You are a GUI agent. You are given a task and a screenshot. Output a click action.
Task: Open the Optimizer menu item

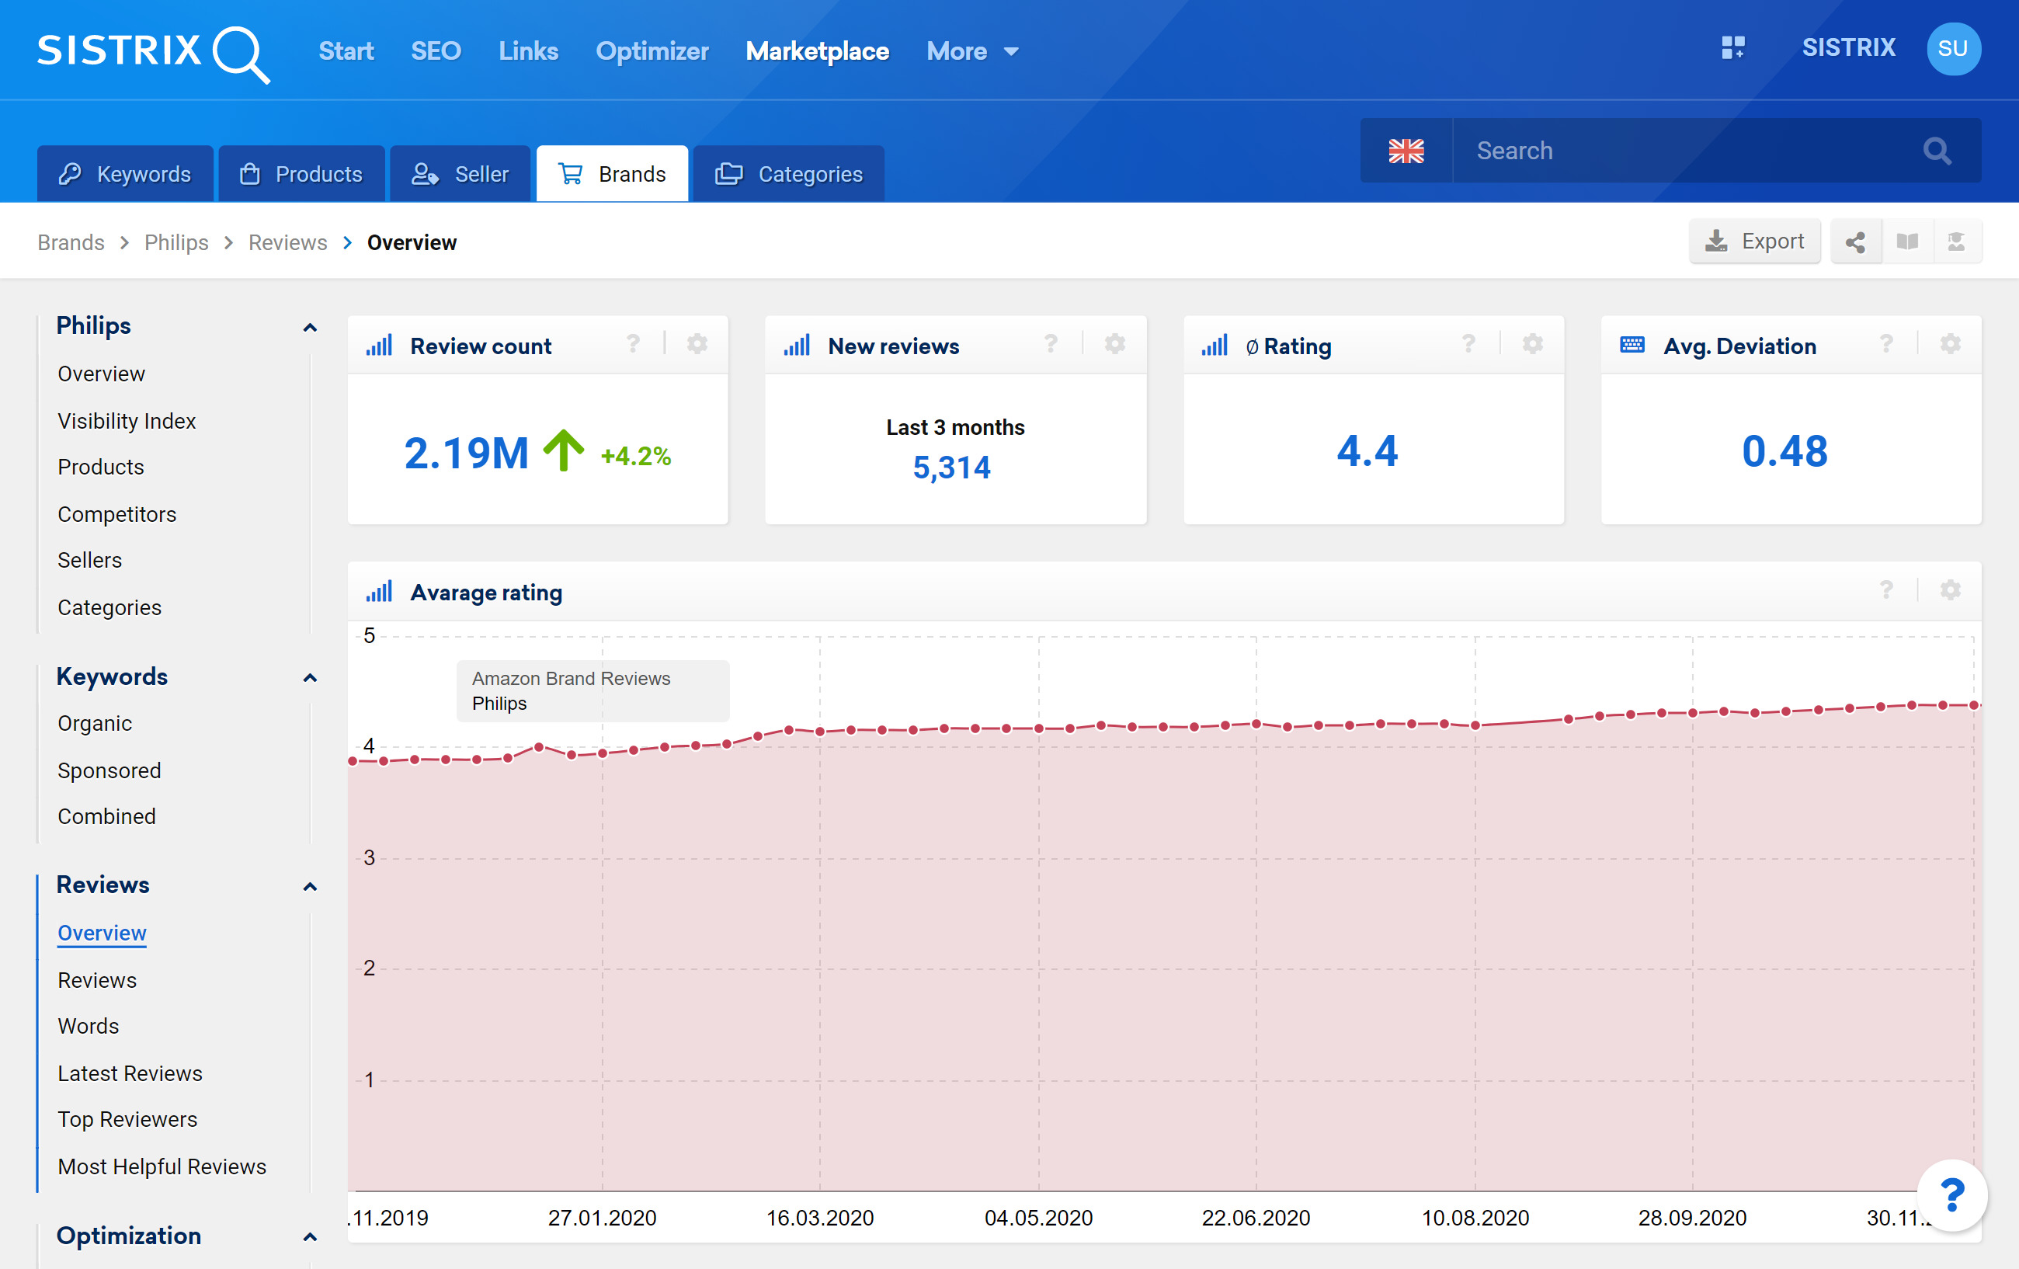(x=652, y=52)
